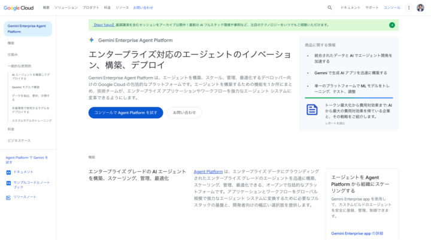Click the release notes icon next to リリースノート
The image size is (431, 240).
pos(8,198)
